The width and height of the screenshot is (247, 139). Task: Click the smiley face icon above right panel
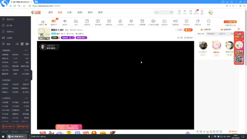(239, 29)
